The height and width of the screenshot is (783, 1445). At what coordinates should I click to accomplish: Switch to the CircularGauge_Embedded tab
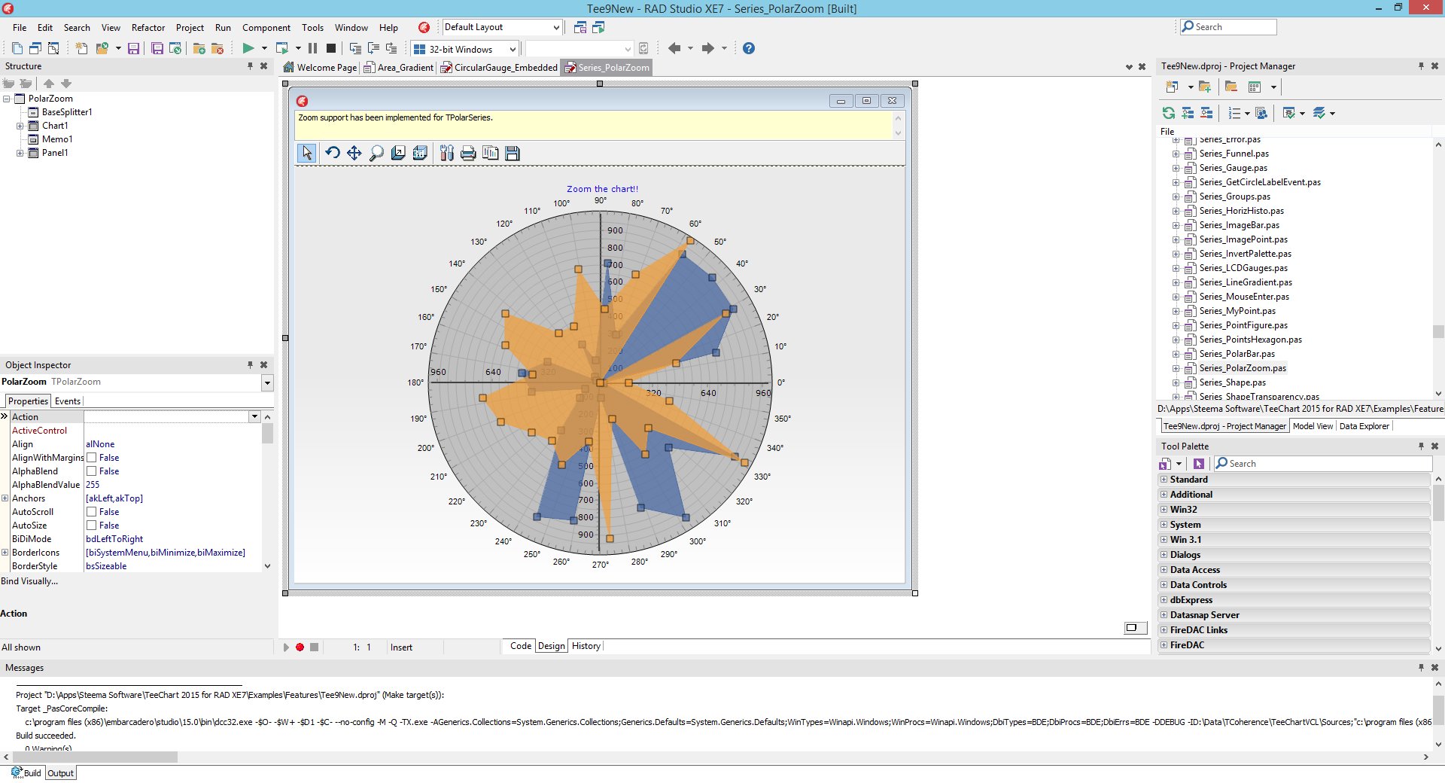tap(499, 68)
